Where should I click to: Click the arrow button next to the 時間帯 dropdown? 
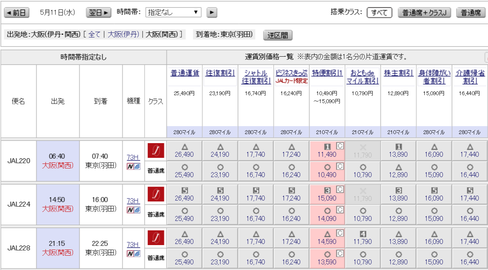[x=212, y=12]
